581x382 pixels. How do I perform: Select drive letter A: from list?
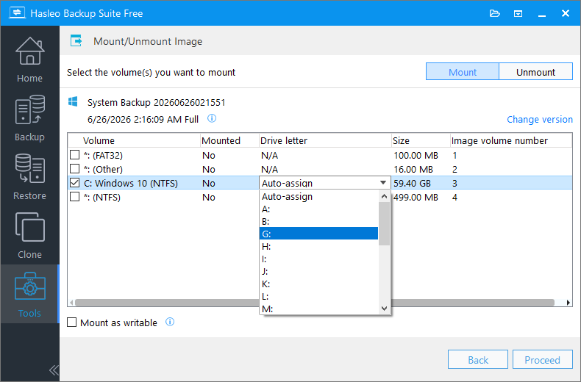318,209
